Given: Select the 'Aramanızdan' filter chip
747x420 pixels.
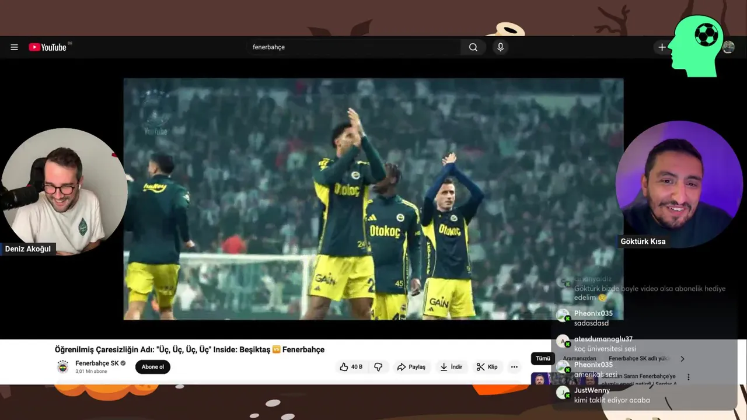Looking at the screenshot, I should [580, 359].
